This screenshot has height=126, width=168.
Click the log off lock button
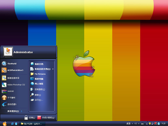26,118
